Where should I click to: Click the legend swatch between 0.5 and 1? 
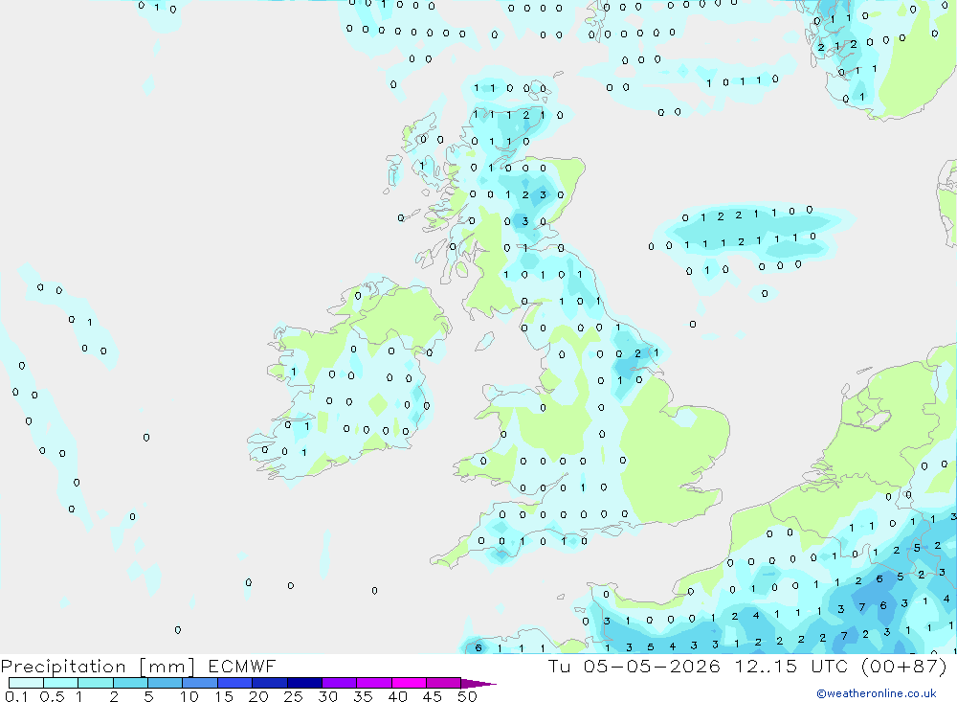pos(61,683)
